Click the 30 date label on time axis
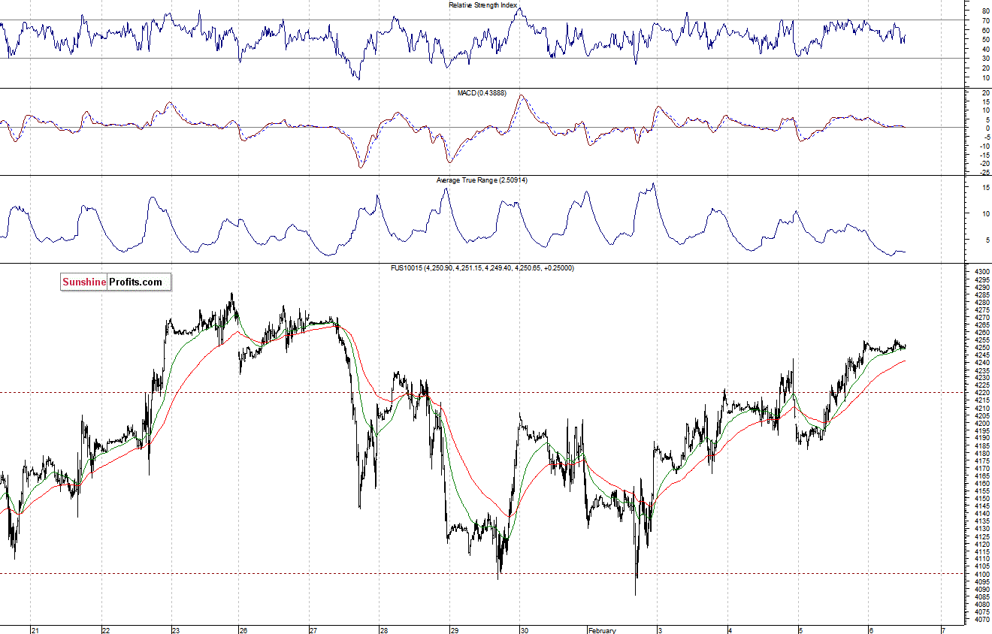The image size is (992, 634). [x=525, y=629]
